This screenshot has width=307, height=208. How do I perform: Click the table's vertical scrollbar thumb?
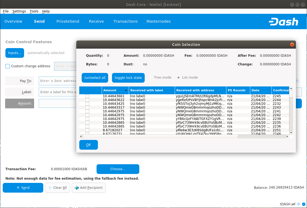coord(291,94)
